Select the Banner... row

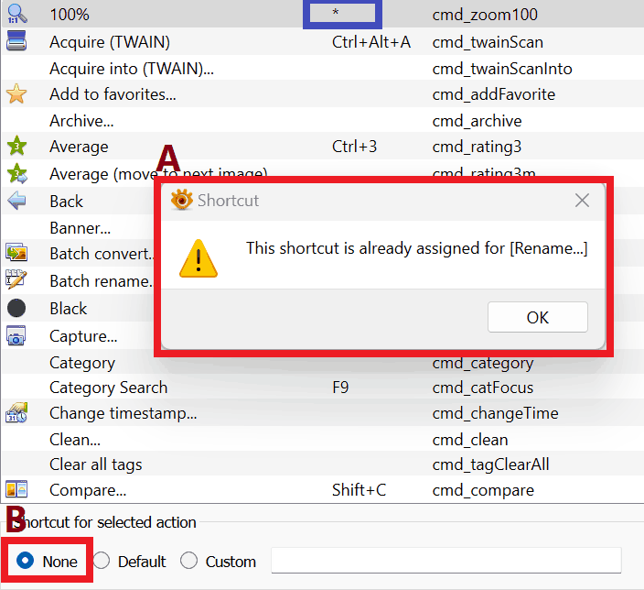coord(80,227)
